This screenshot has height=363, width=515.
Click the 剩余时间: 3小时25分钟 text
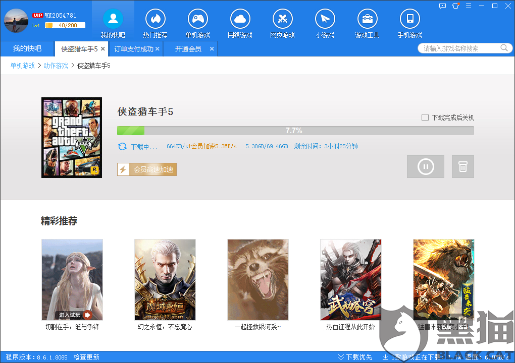(x=326, y=146)
